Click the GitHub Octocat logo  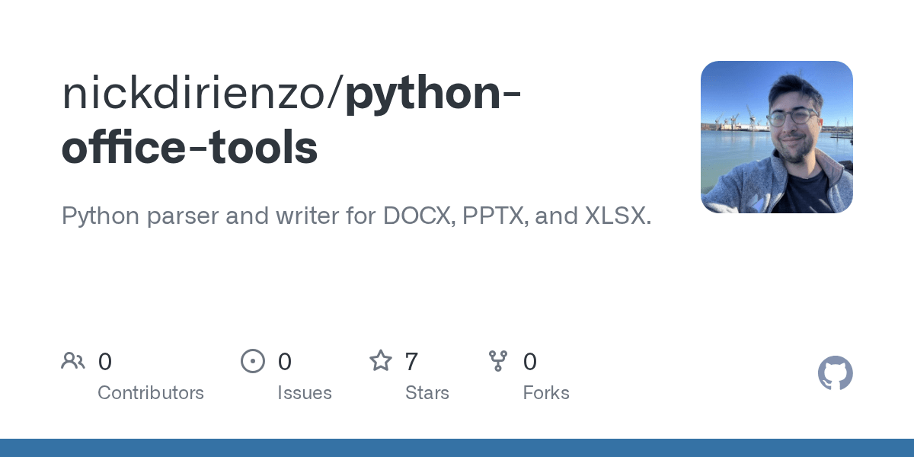[x=836, y=373]
